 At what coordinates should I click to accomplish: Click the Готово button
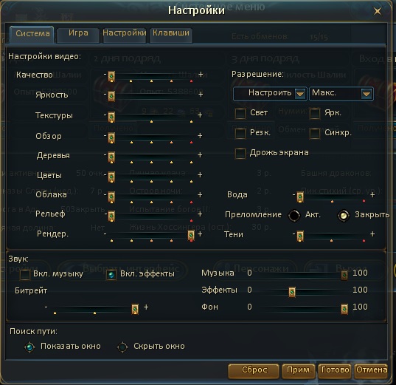[x=335, y=371]
